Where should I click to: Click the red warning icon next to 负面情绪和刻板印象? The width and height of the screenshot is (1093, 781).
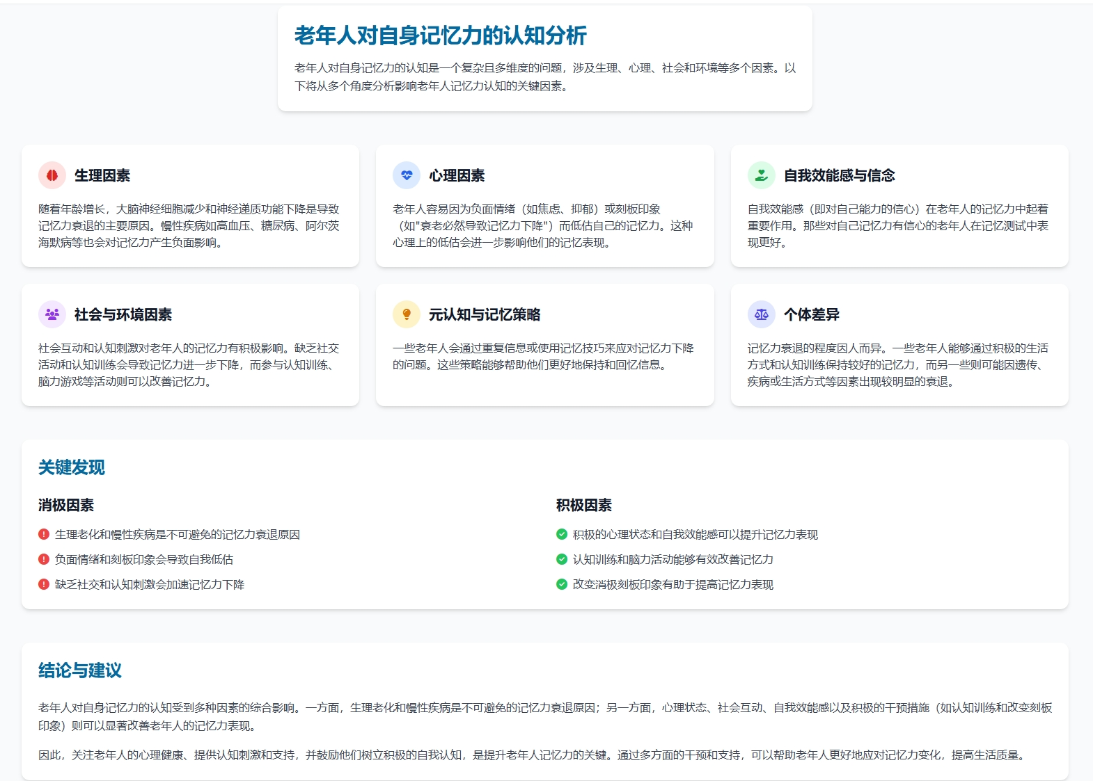coord(44,559)
